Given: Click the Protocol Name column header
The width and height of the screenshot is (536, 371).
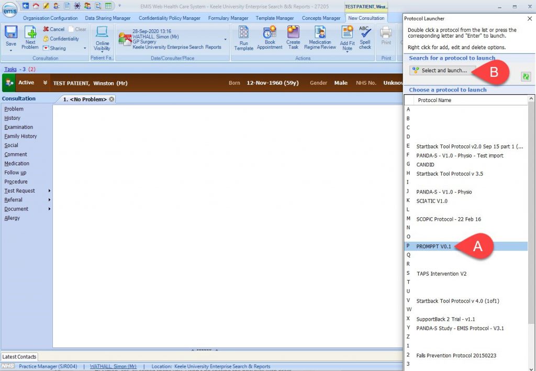Looking at the screenshot, I should (471, 100).
